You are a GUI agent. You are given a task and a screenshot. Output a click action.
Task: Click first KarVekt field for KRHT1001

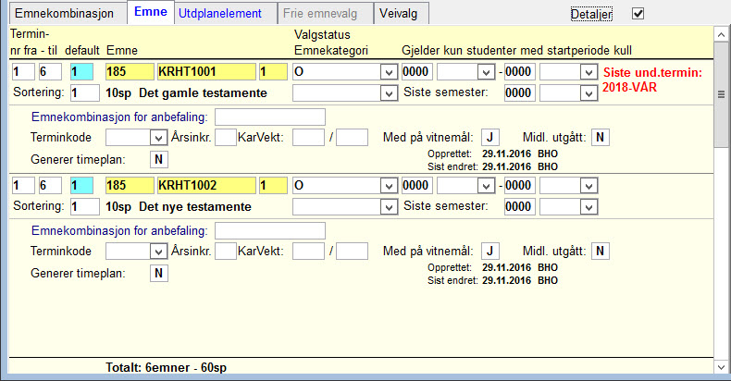(x=309, y=138)
